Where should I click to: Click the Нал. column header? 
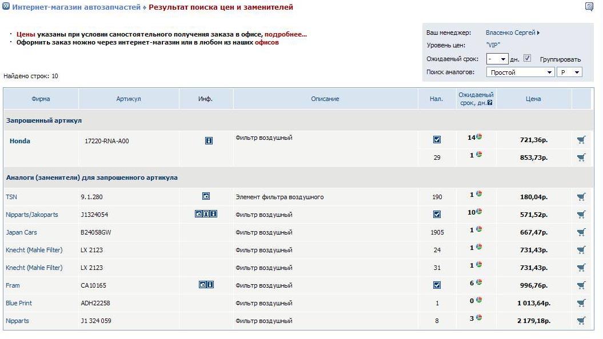click(x=437, y=99)
